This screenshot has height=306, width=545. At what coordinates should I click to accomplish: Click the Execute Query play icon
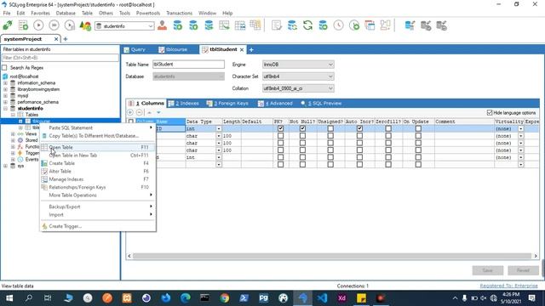[x=38, y=25]
